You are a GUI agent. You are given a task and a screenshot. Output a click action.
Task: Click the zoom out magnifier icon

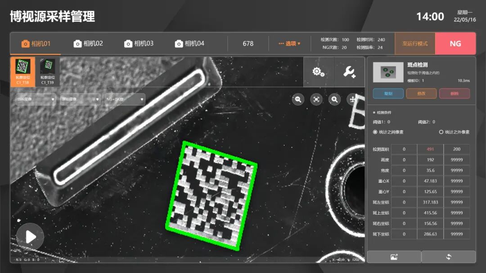298,99
